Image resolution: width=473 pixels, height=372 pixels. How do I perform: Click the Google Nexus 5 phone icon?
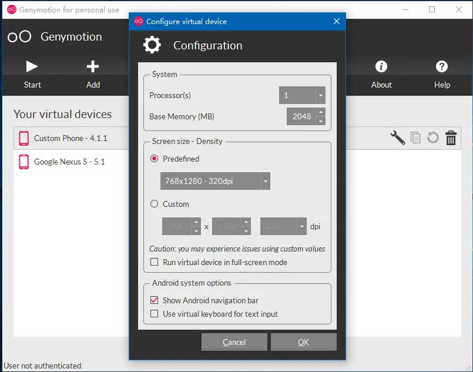[x=24, y=162]
